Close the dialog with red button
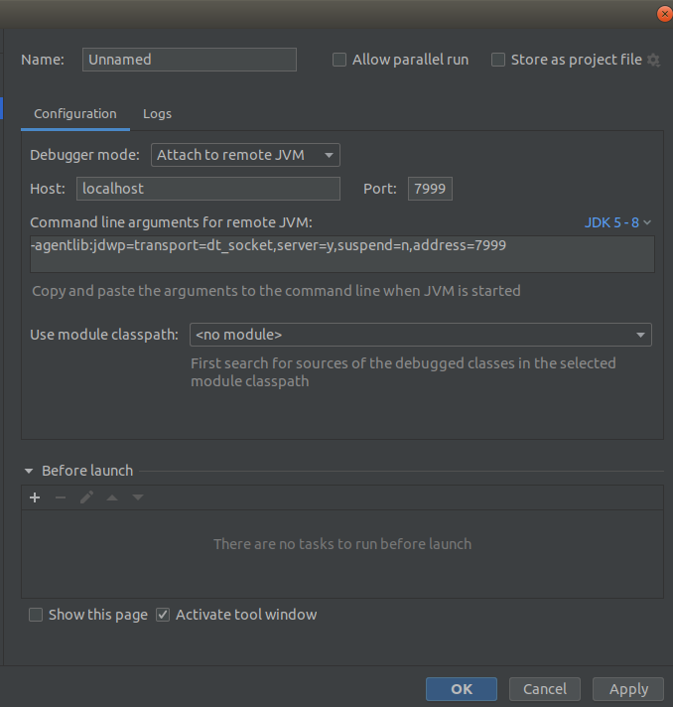This screenshot has width=673, height=707. point(664,14)
